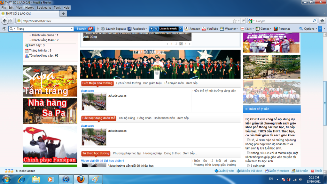Bookmark this page with the star icon
The image size is (327, 184).
point(235,21)
